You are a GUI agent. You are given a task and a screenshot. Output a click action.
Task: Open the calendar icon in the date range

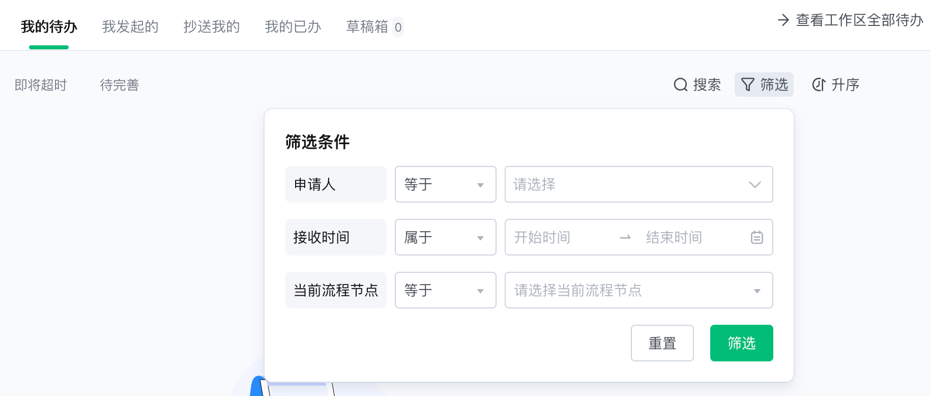(x=757, y=237)
